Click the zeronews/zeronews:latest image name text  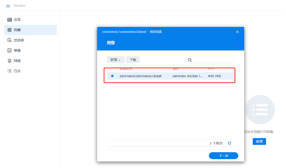click(x=141, y=76)
